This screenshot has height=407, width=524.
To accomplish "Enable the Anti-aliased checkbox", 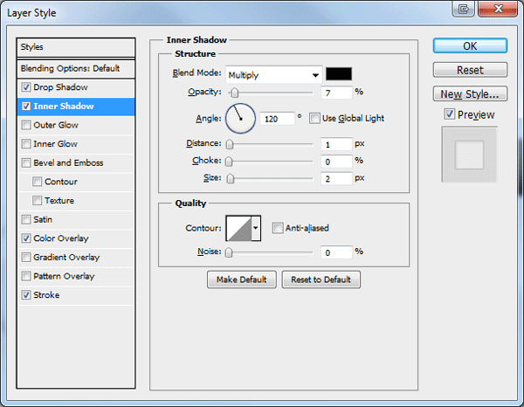I will [278, 228].
